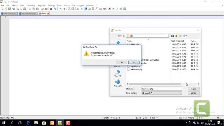224x126 pixels.
Task: Open File Explorer from taskbar
Action: click(x=36, y=123)
